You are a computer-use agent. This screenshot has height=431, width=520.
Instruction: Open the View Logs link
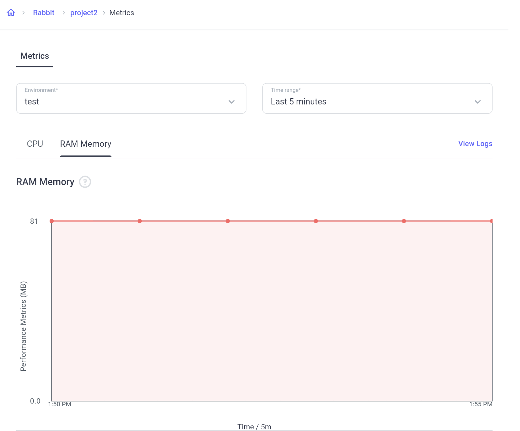475,143
